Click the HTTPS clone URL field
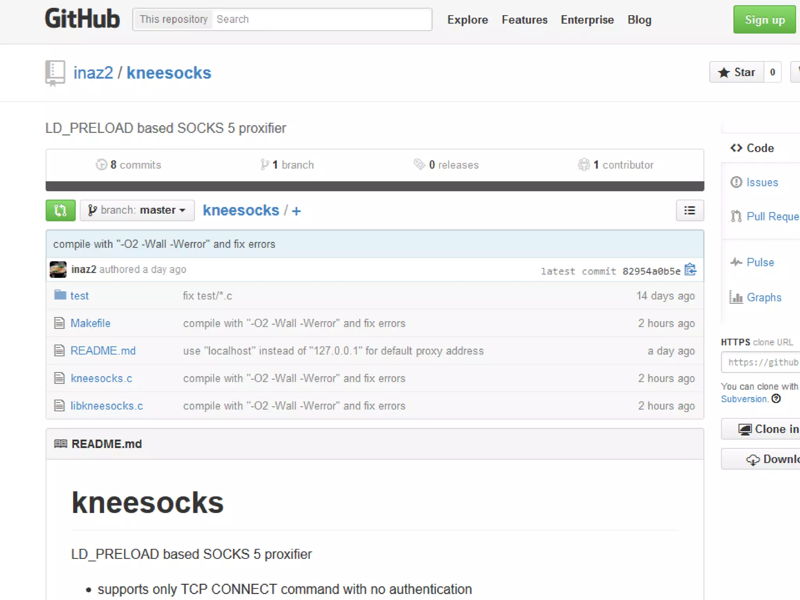 coord(761,362)
